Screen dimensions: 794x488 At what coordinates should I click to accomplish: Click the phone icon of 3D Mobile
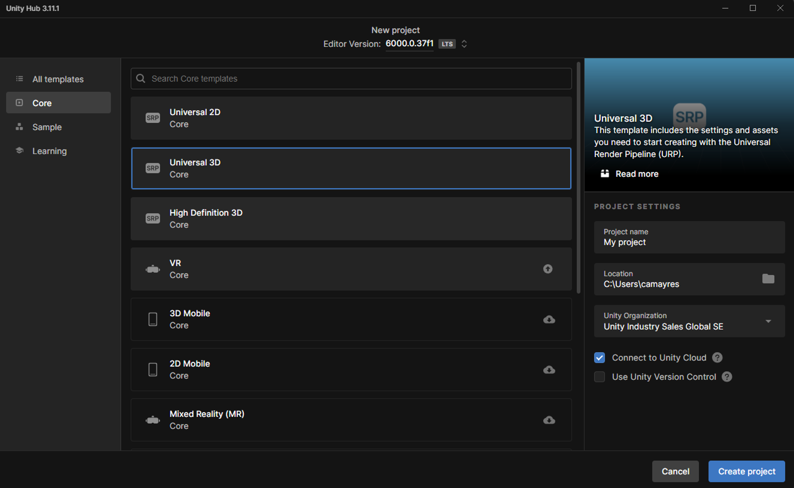click(x=153, y=319)
